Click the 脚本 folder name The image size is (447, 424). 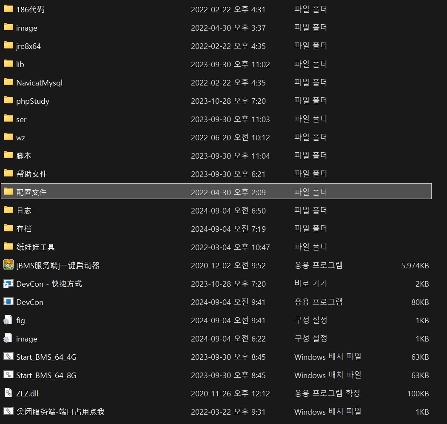coord(24,156)
